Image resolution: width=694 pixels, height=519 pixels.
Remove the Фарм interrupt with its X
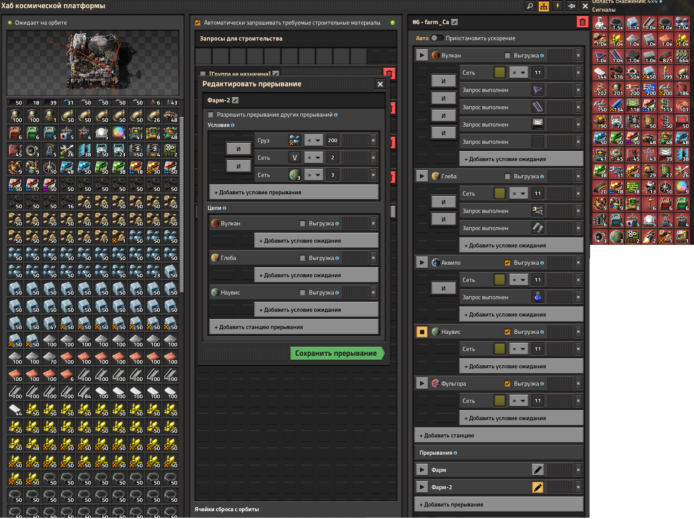pos(578,470)
